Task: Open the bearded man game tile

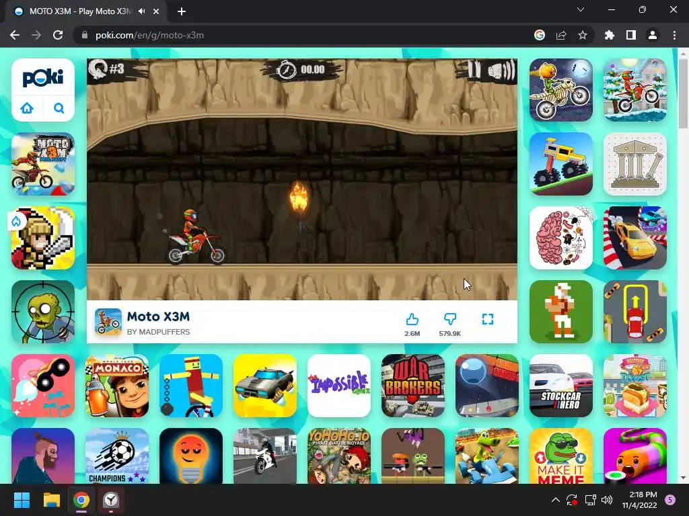Action: pyautogui.click(x=43, y=456)
